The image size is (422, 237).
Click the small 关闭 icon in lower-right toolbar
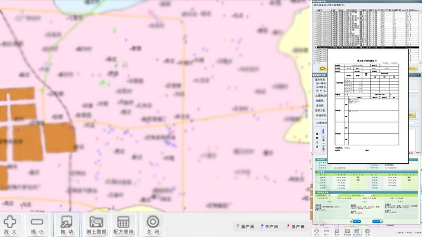(367, 231)
